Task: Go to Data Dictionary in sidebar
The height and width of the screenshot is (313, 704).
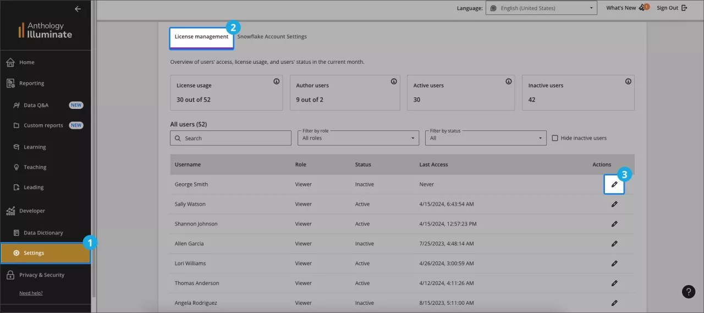Action: coord(43,233)
